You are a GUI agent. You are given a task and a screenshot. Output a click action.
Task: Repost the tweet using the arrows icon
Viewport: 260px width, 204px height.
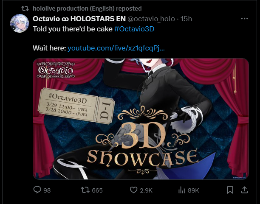coord(85,190)
